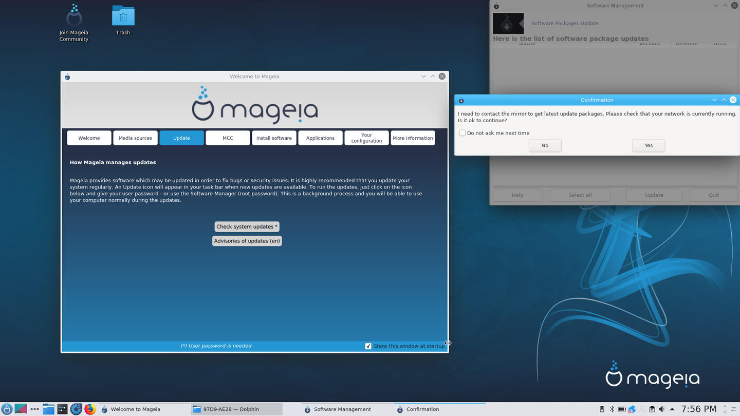Image resolution: width=740 pixels, height=416 pixels.
Task: Click the Confirmation dialog title bar icon
Action: (x=461, y=100)
